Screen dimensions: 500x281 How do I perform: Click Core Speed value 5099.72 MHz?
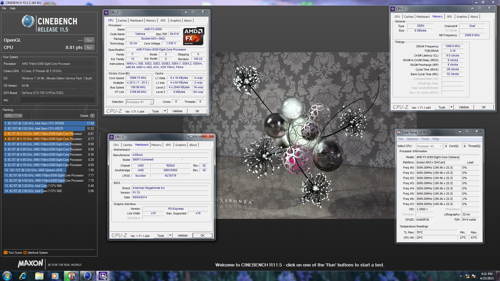pos(138,78)
